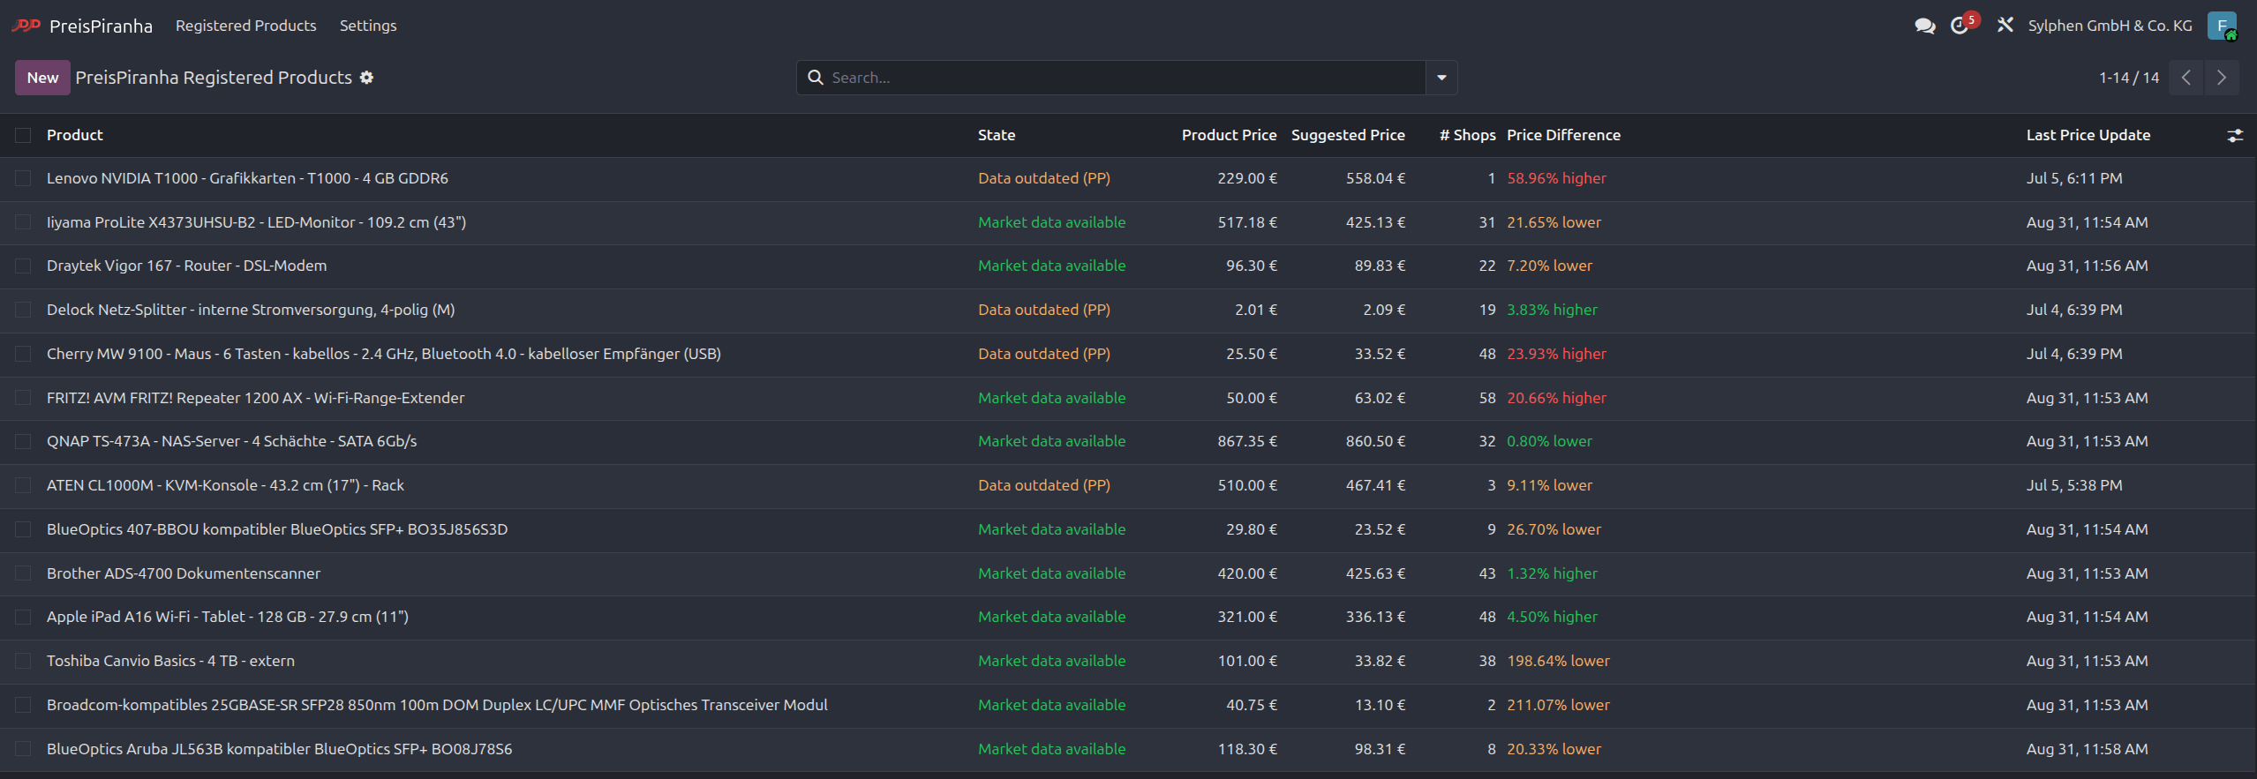
Task: Click the 198.64% lower price difference
Action: tap(1558, 661)
